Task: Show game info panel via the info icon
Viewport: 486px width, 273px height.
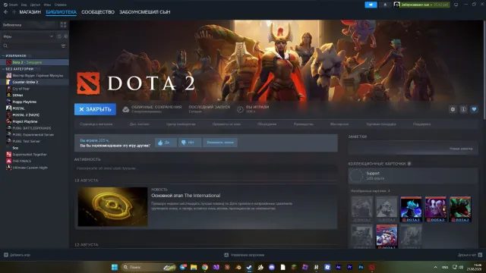Action: tap(463, 109)
